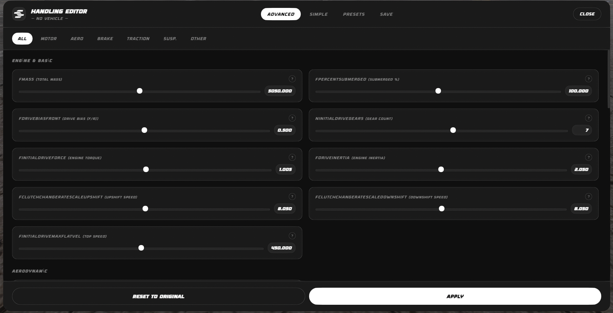Click the engine torque slider handle
This screenshot has height=313, width=613.
(146, 170)
